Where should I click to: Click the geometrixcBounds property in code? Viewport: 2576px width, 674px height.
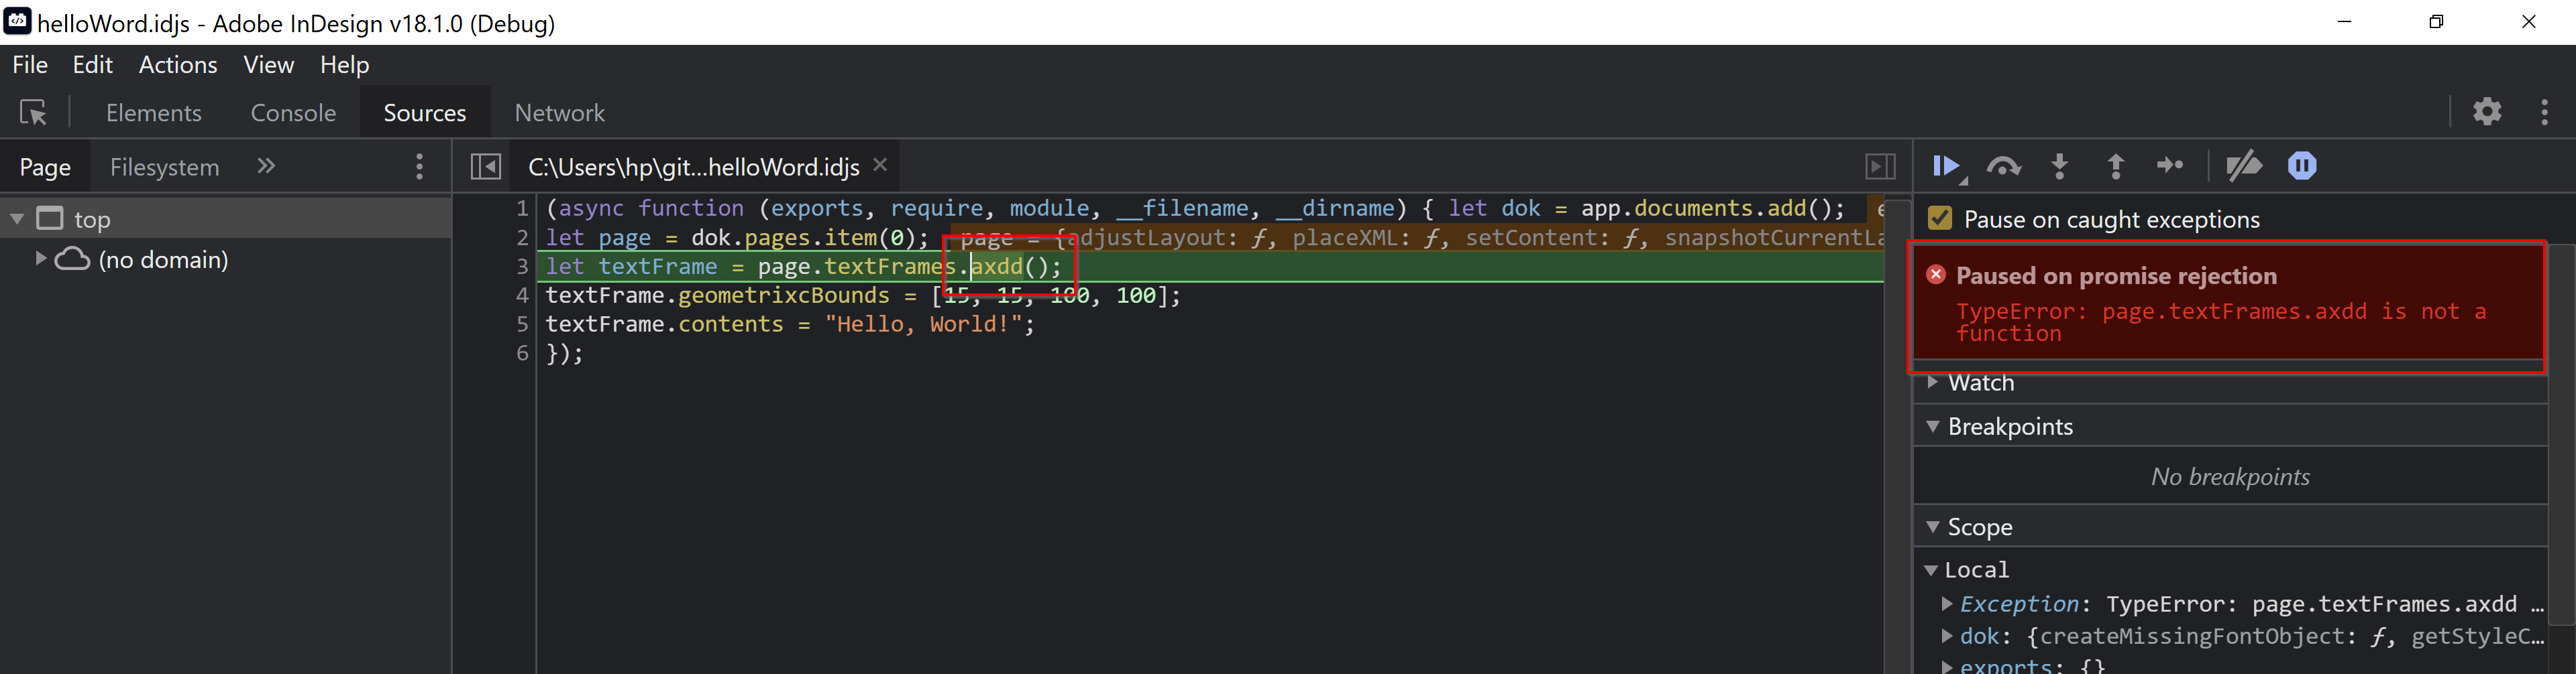pyautogui.click(x=784, y=295)
